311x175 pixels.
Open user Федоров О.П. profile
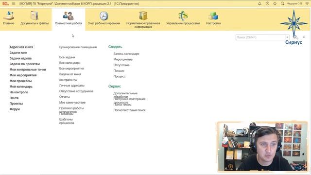[294, 3]
